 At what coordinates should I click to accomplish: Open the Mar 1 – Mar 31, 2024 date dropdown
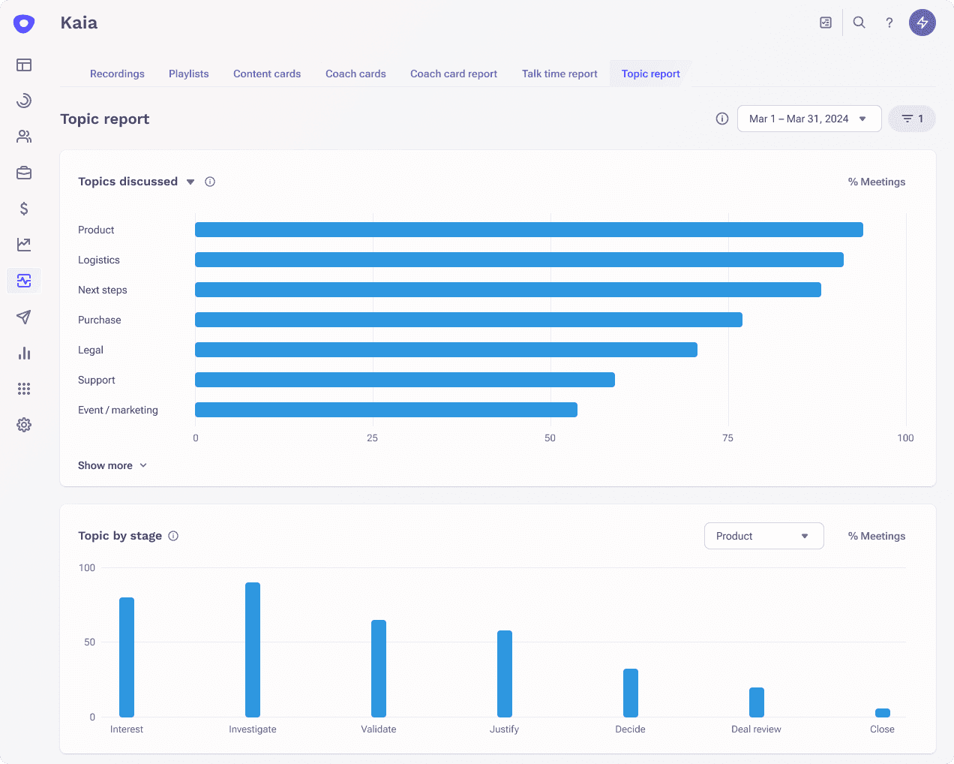pos(808,119)
